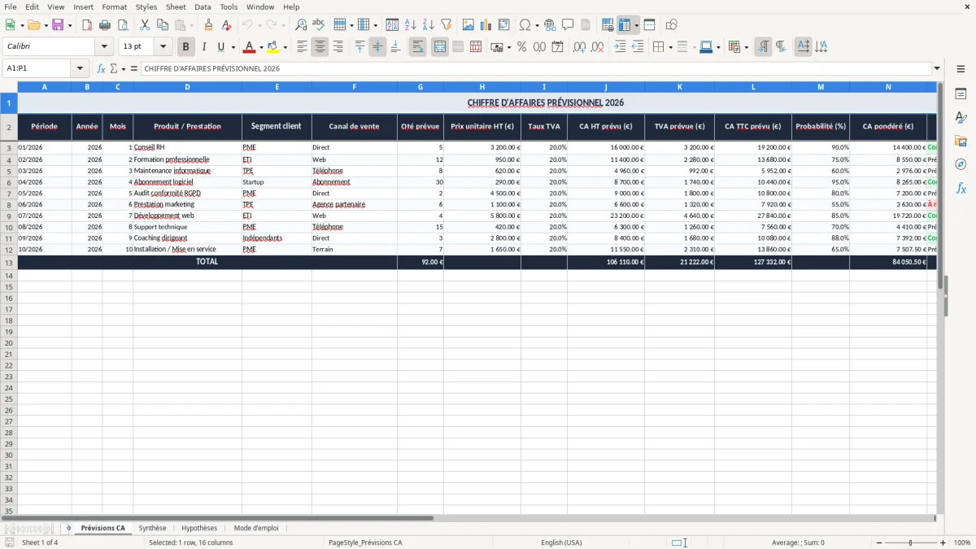Screen dimensions: 976x549
Task: Expand the Name Box dropdown
Action: pyautogui.click(x=80, y=69)
